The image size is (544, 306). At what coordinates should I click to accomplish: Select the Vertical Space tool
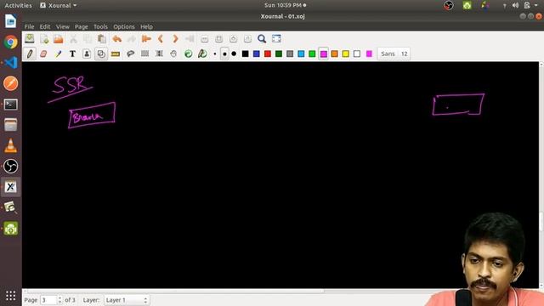coord(159,54)
